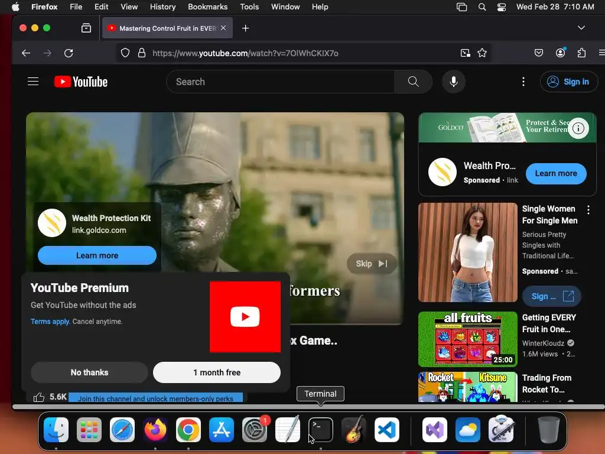Open a new tab with plus button
This screenshot has height=454, width=605.
(x=245, y=28)
